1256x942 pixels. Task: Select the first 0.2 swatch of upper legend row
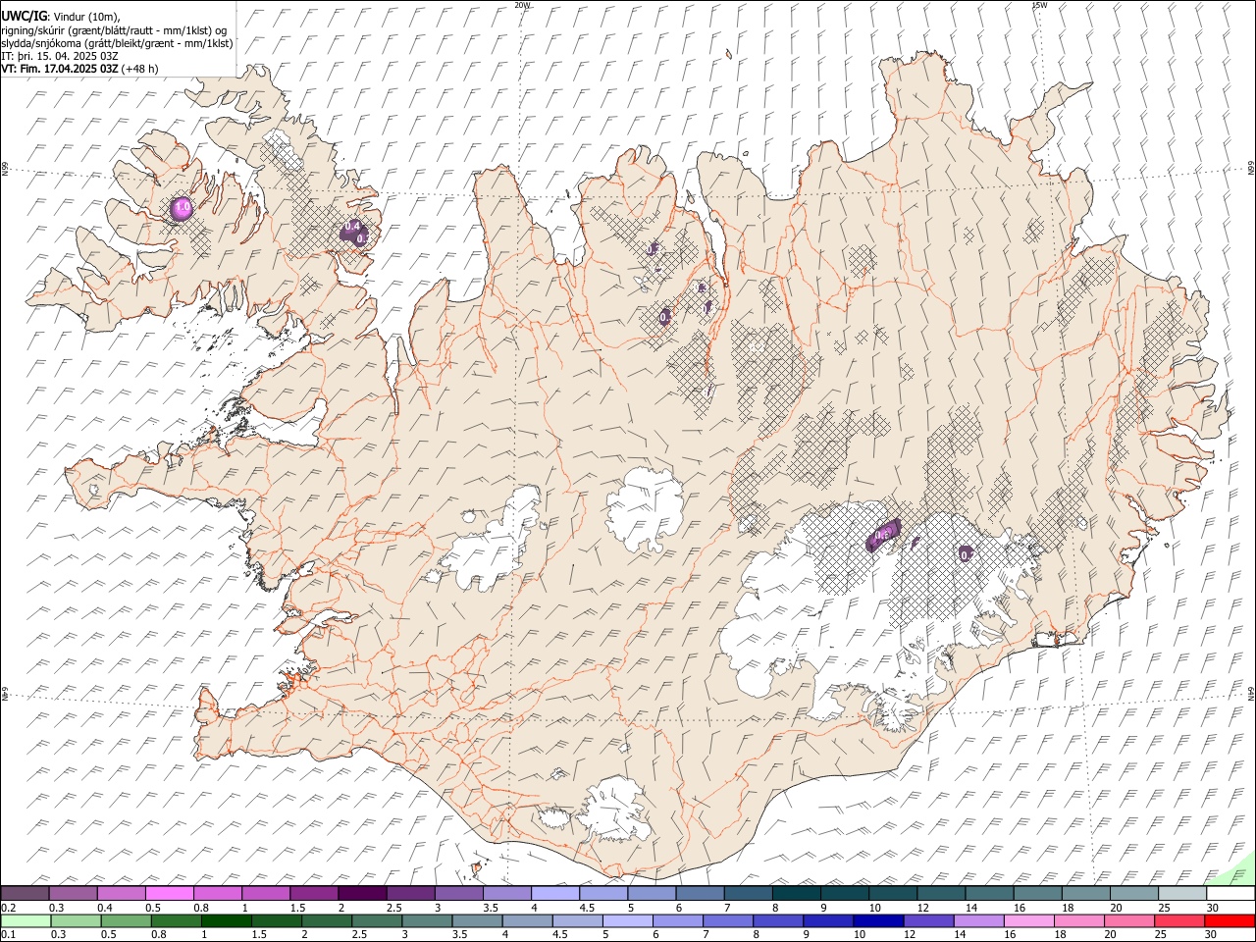[x=25, y=893]
